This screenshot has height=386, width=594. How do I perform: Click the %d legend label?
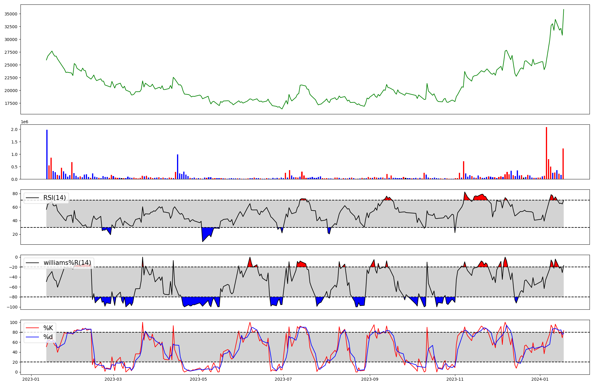click(x=48, y=337)
